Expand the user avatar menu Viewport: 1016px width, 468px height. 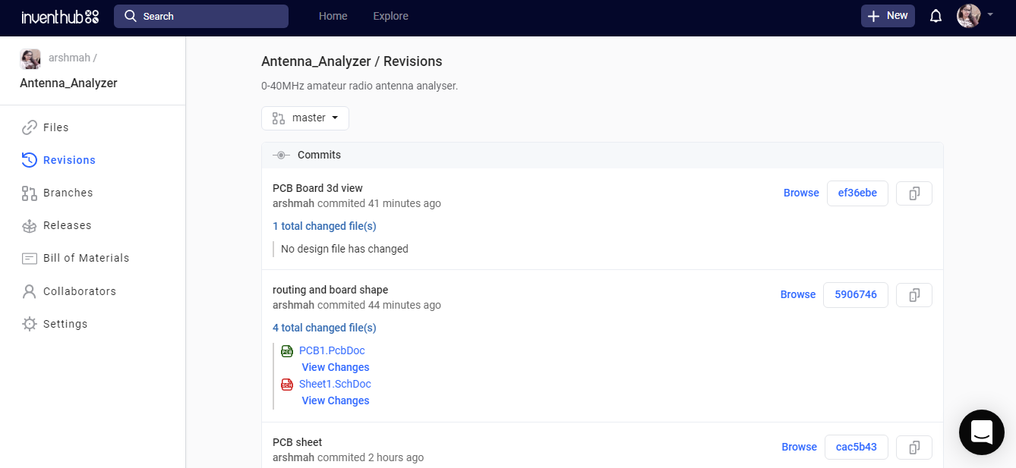pyautogui.click(x=974, y=16)
